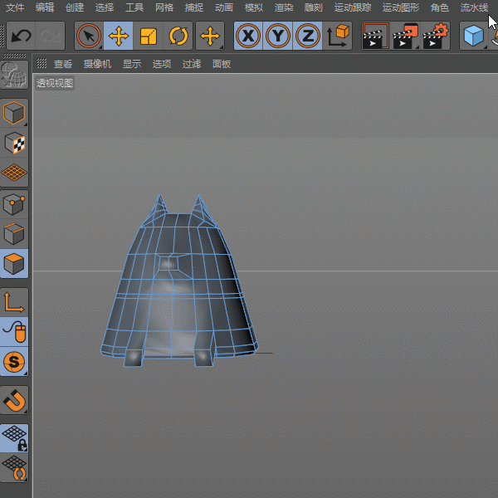Screen dimensions: 498x498
Task: Open viewport 面板 menu
Action: coord(222,64)
